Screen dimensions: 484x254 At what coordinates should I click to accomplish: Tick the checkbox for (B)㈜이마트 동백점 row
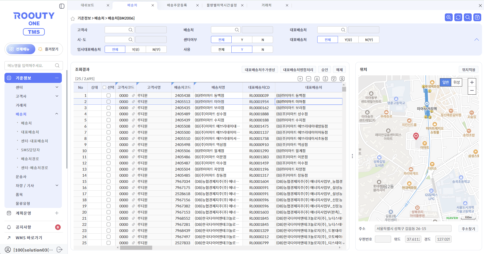(109, 95)
